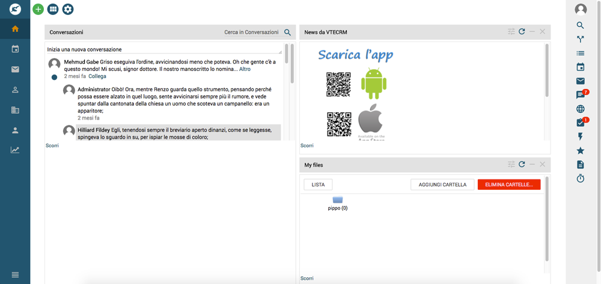Click the lightning bolt icon in right sidebar
The width and height of the screenshot is (601, 284).
click(x=581, y=137)
